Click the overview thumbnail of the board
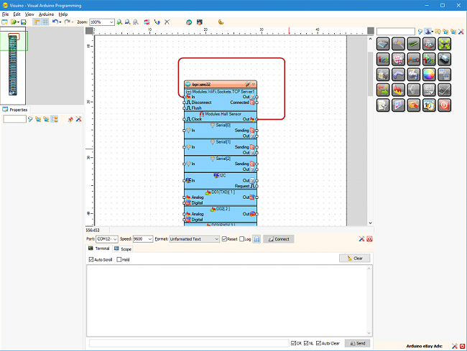Viewport: 467px width, 351px height. (x=13, y=65)
